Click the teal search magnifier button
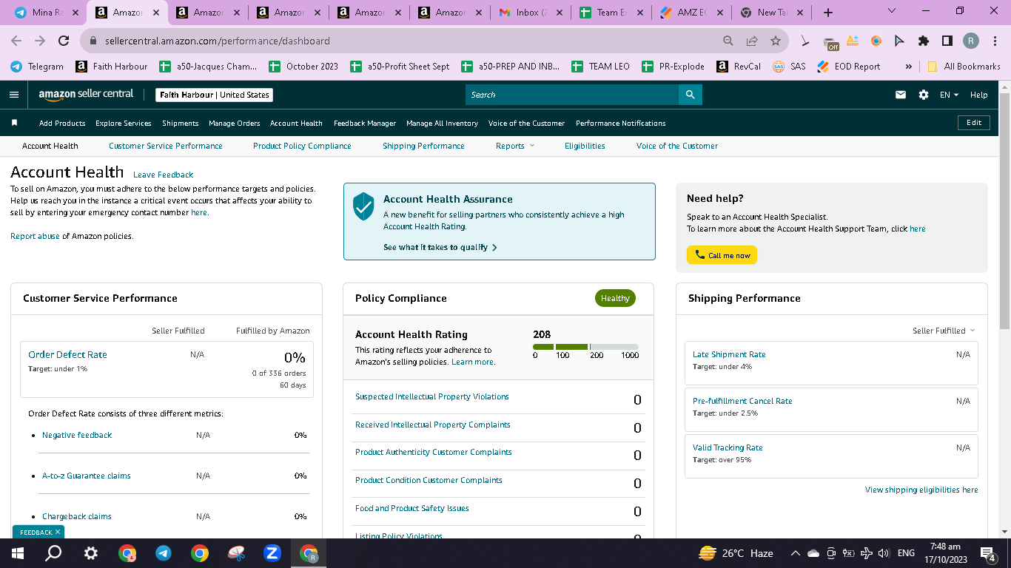Image resolution: width=1011 pixels, height=568 pixels. point(690,95)
